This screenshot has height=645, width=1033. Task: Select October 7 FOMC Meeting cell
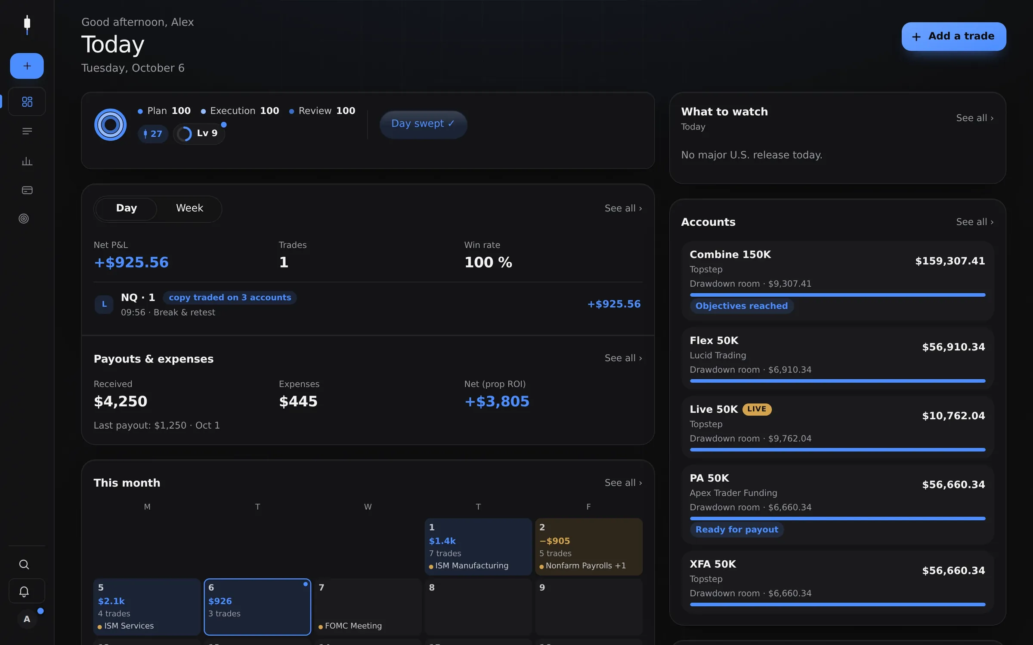(x=368, y=607)
